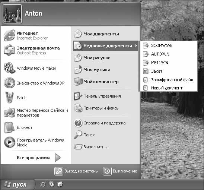Click the Поиск label
This screenshot has width=204, height=190.
click(89, 135)
